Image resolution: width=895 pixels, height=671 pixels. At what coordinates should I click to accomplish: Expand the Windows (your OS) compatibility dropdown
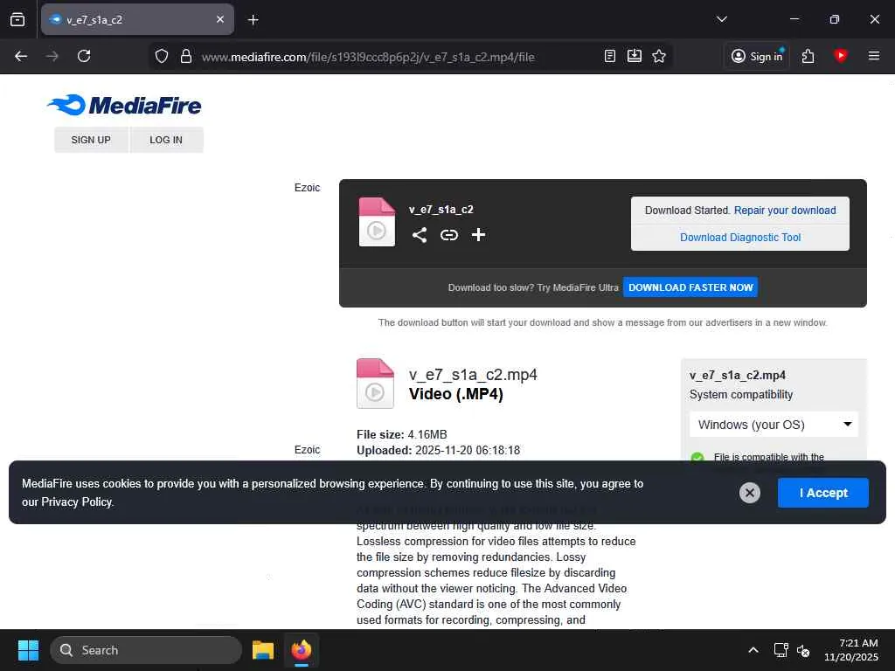774,425
